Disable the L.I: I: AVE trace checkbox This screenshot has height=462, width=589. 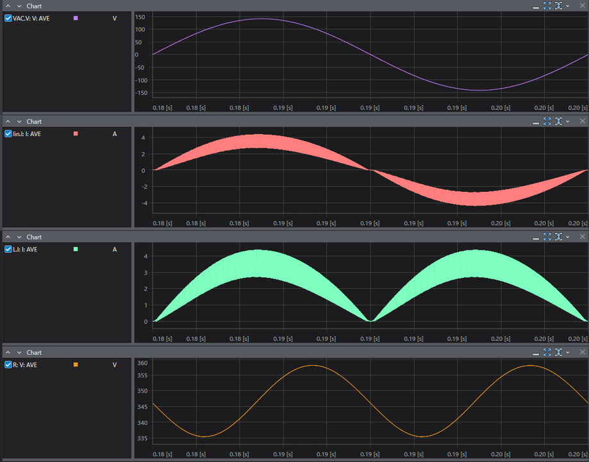click(x=8, y=250)
